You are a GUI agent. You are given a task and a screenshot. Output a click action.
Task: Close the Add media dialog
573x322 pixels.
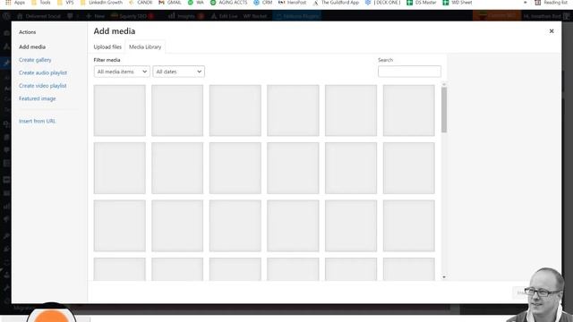pos(552,31)
